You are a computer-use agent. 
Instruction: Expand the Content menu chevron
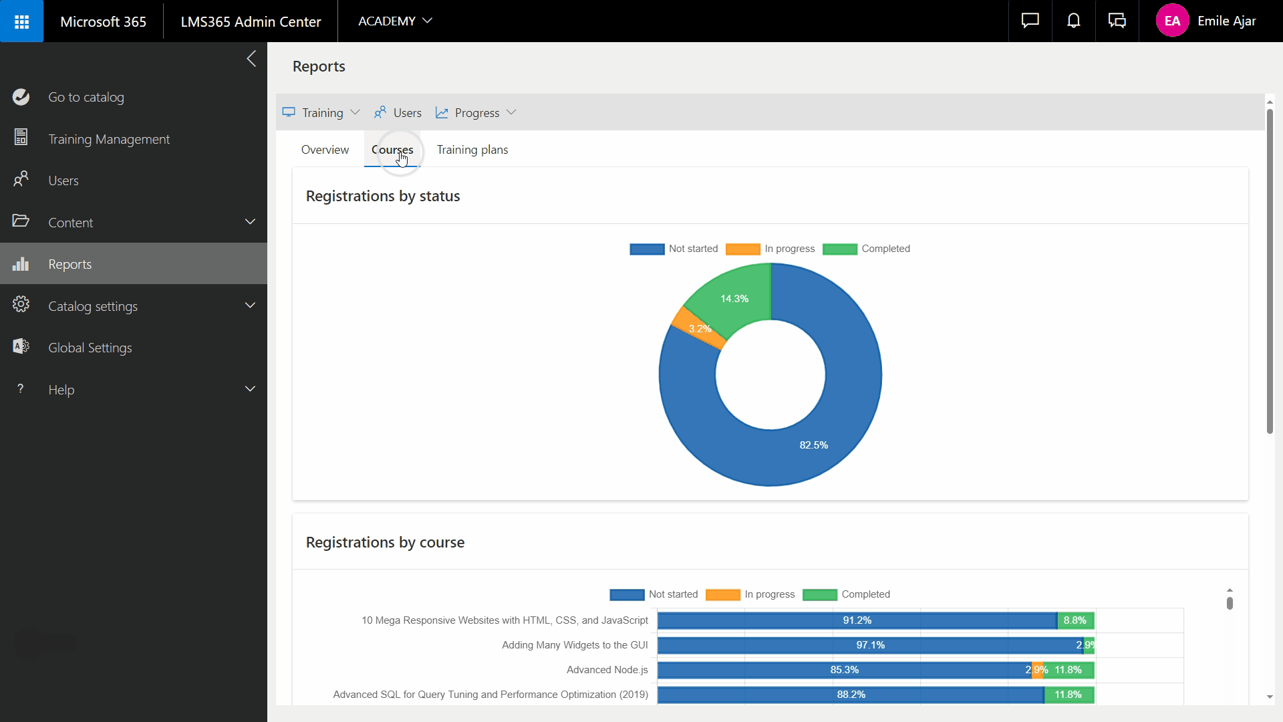(x=250, y=222)
